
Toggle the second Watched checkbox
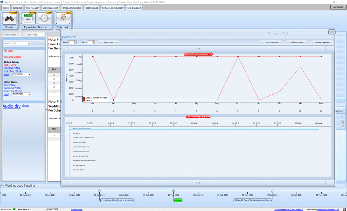(343, 121)
